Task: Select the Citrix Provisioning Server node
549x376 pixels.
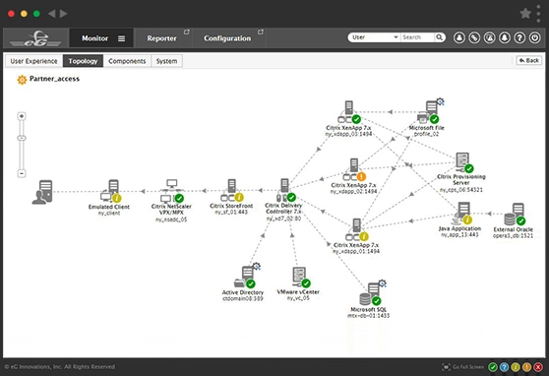Action: click(463, 162)
